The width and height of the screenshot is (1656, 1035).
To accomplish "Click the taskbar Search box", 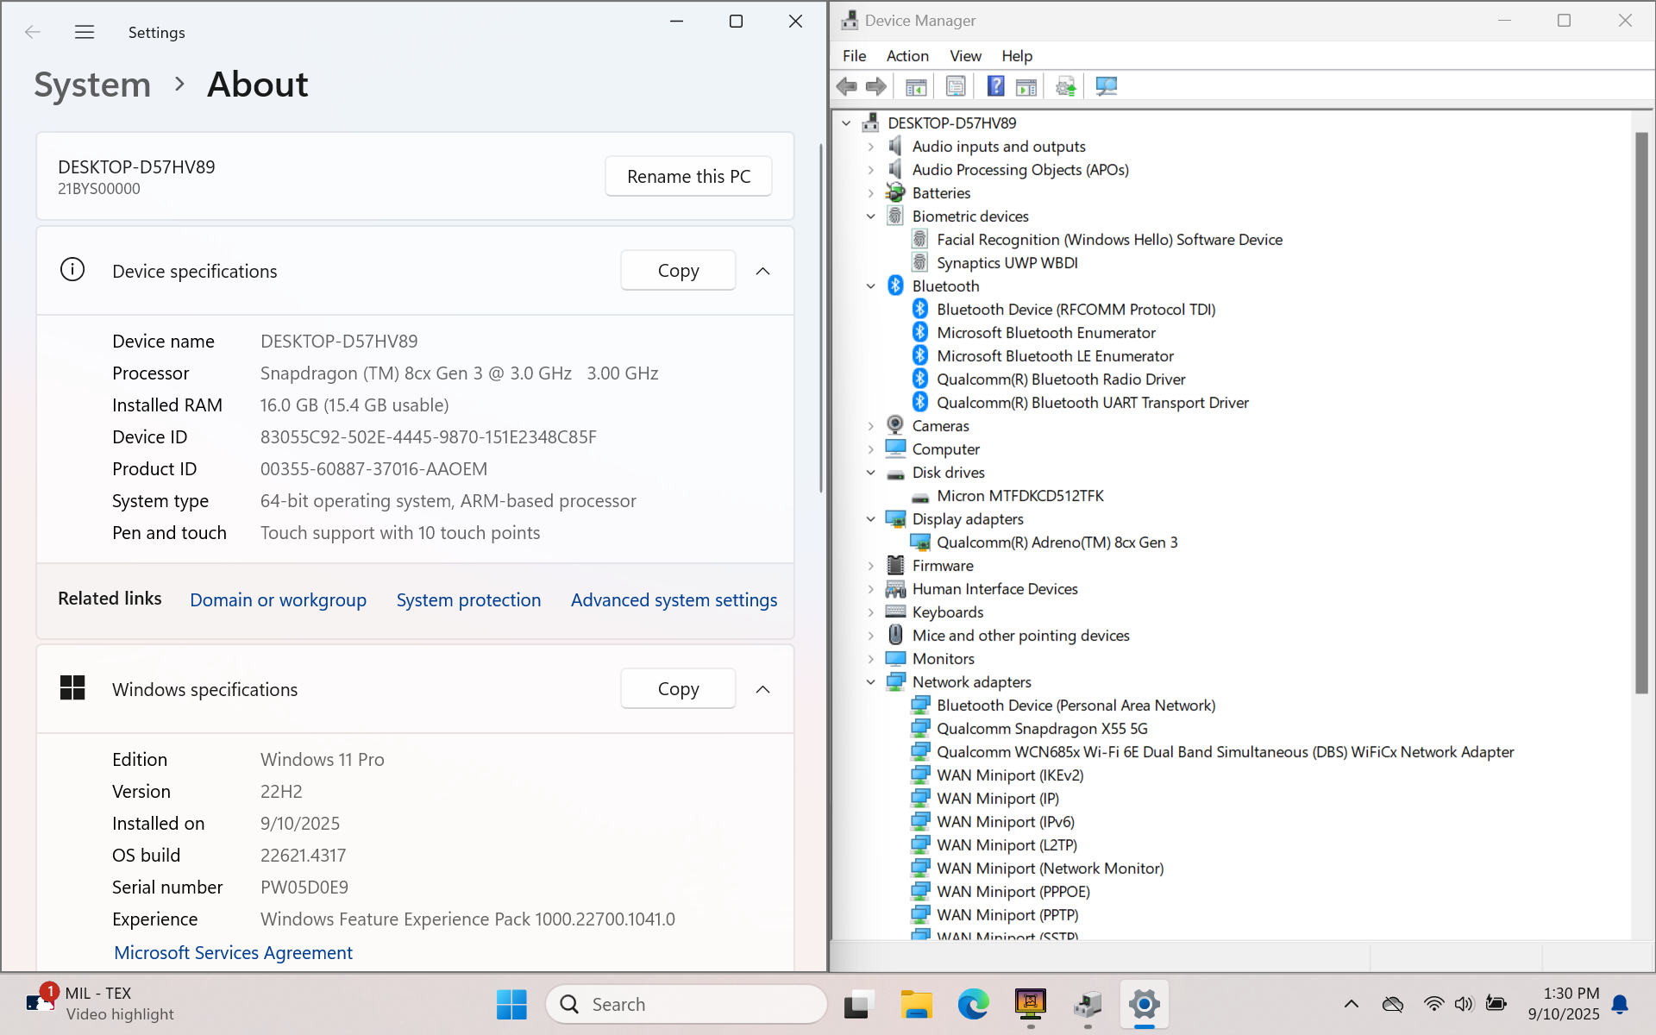I will [x=687, y=1004].
